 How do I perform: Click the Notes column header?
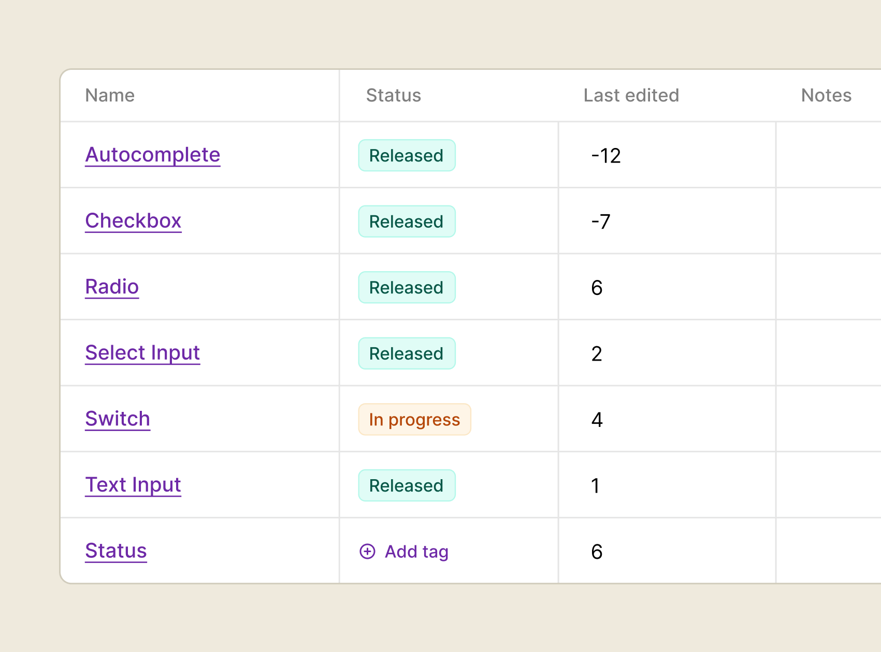pyautogui.click(x=826, y=95)
